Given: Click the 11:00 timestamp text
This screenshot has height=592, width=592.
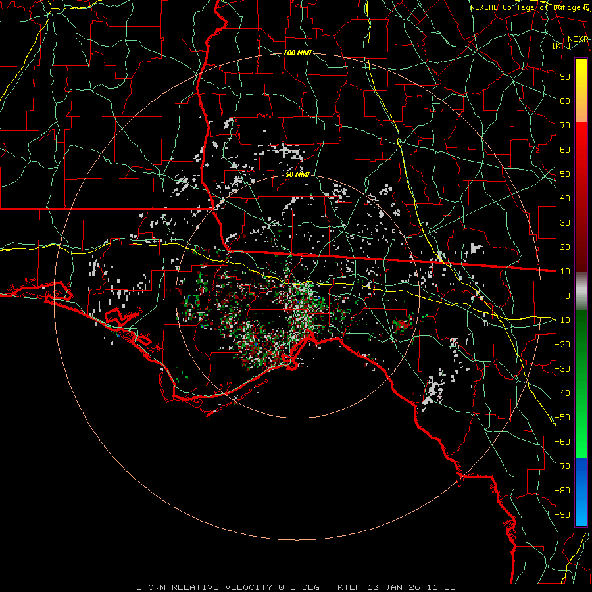Looking at the screenshot, I should [441, 587].
